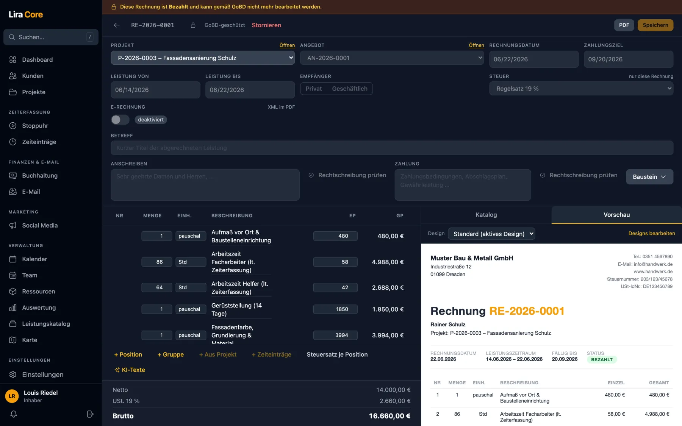The image size is (682, 426).
Task: Select Privat as Empfänger
Action: tap(314, 89)
